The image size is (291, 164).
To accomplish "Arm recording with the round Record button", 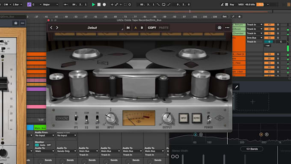I will pyautogui.click(x=104, y=4).
